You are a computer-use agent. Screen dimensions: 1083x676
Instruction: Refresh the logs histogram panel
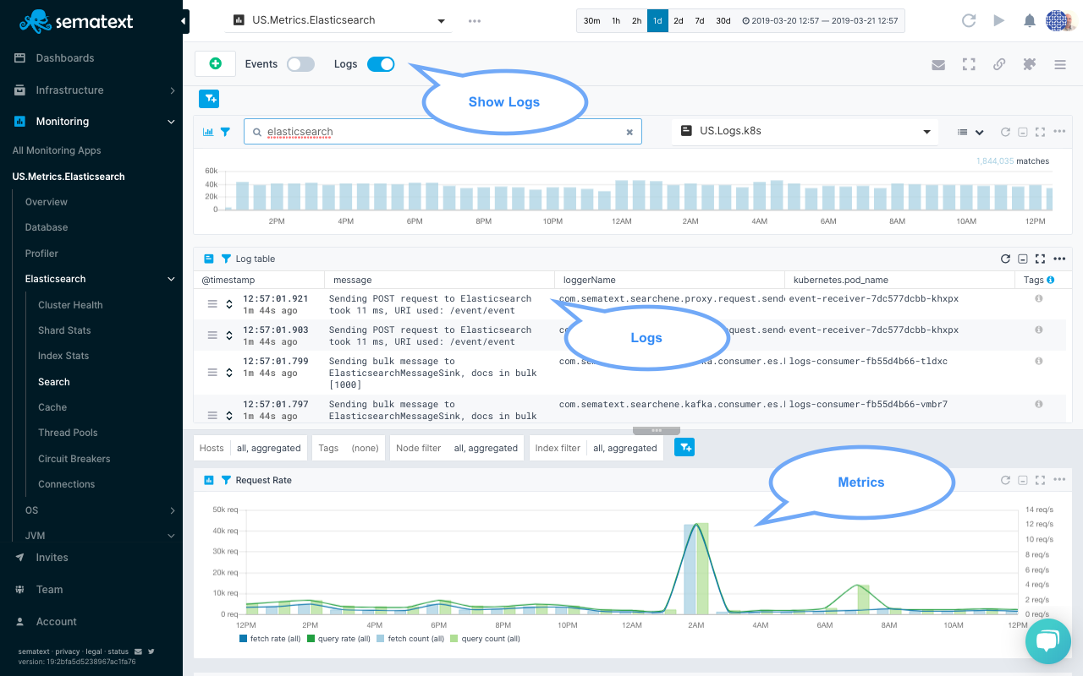pos(1005,132)
